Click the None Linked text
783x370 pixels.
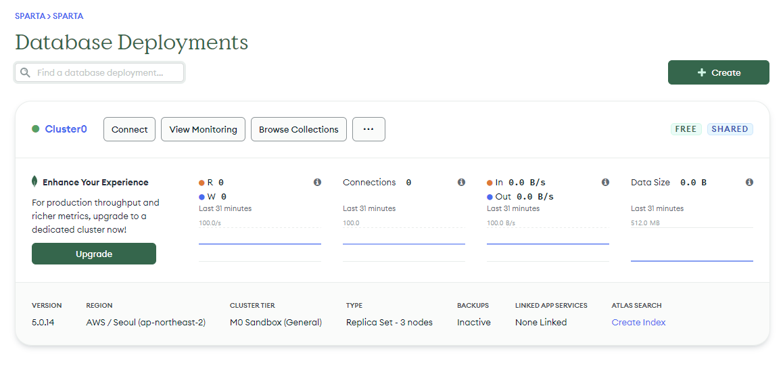click(541, 322)
